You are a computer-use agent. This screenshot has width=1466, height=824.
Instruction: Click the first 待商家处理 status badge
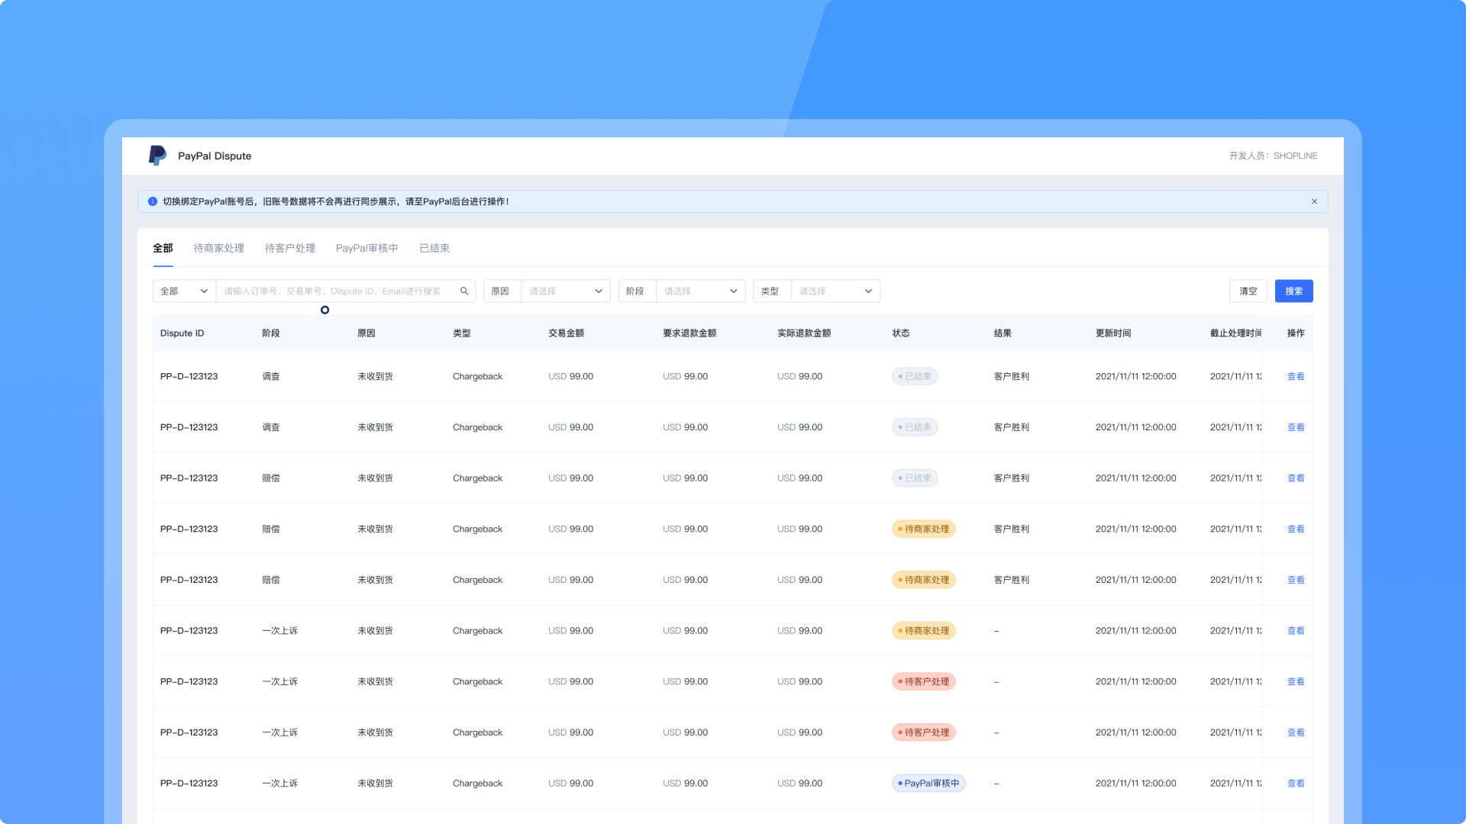tap(923, 529)
